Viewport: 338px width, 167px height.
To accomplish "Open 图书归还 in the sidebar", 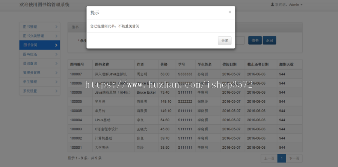I will pos(40,54).
